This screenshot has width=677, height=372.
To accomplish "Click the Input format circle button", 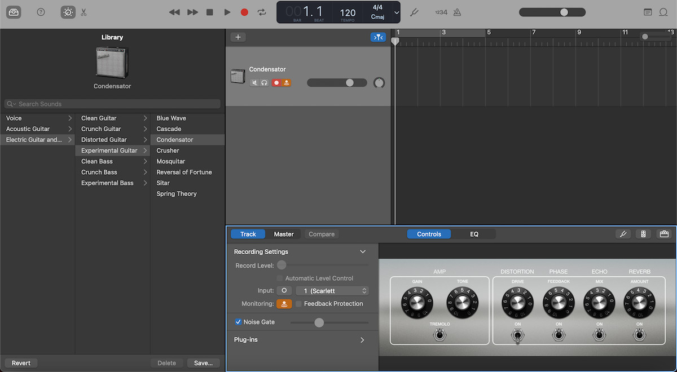I will [284, 291].
